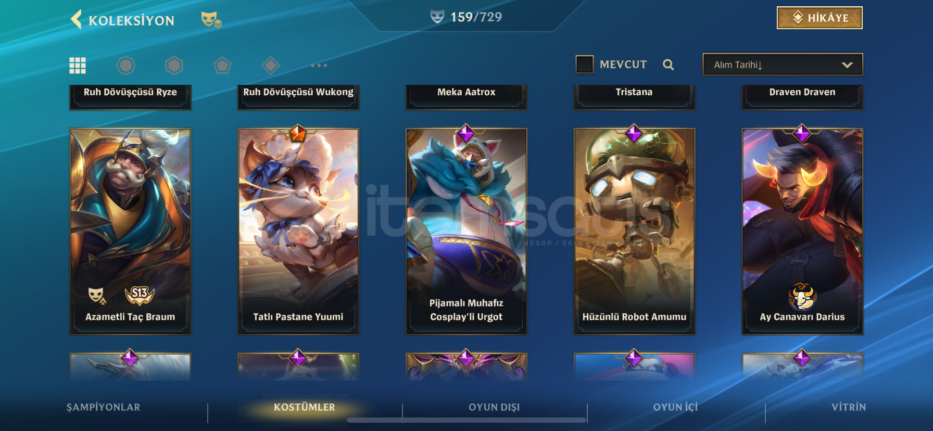This screenshot has width=933, height=431.
Task: Click the horizontal scrollbar at bottom
Action: click(466, 420)
